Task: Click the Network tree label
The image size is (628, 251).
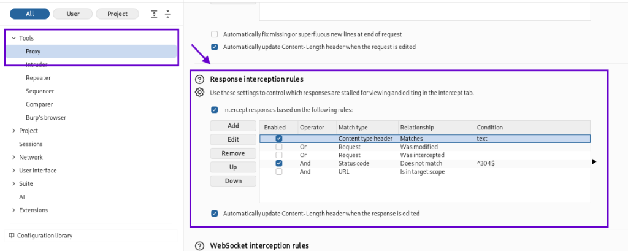Action: [x=31, y=157]
